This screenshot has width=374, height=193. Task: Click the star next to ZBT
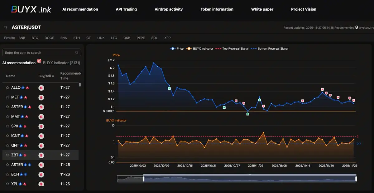pyautogui.click(x=7, y=155)
